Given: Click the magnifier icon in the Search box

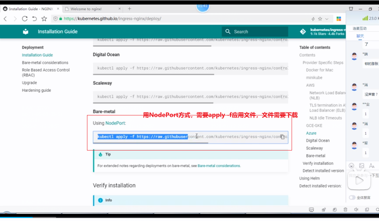Looking at the screenshot, I should (228, 32).
